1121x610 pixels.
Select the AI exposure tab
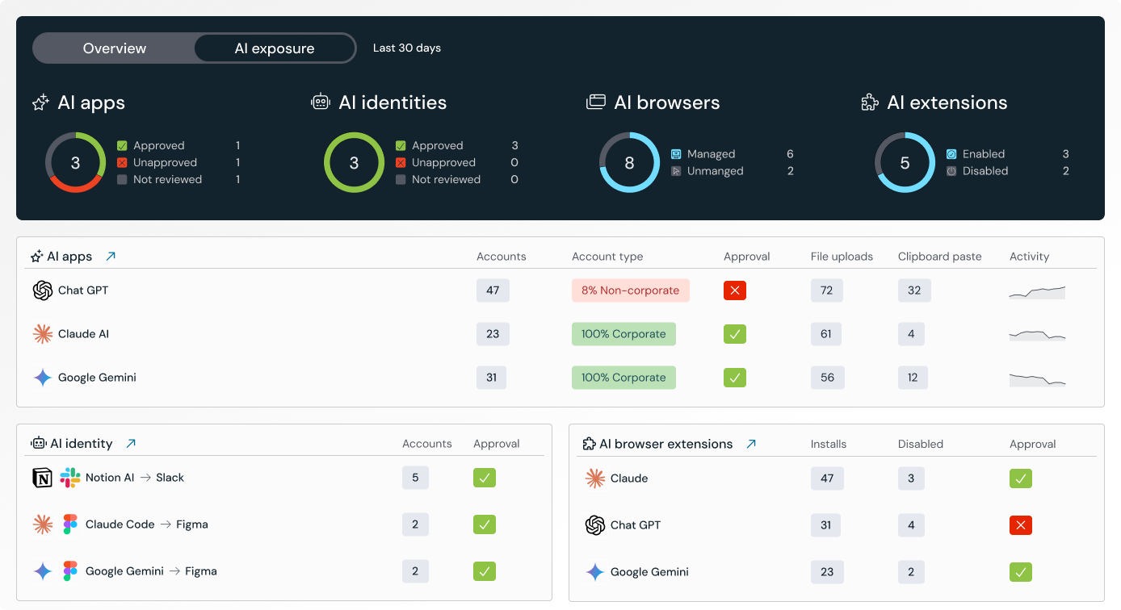[274, 48]
